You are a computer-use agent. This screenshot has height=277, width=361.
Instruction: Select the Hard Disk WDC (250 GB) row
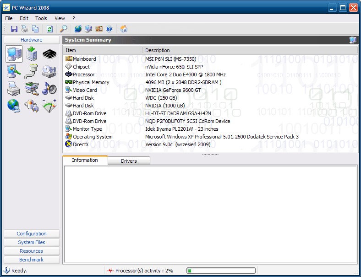(x=211, y=98)
